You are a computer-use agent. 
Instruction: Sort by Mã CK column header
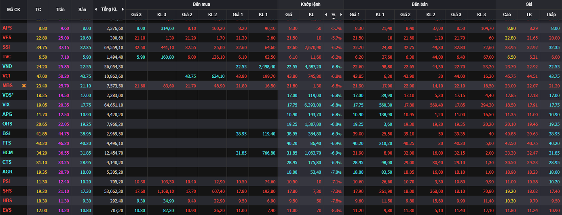[13, 9]
